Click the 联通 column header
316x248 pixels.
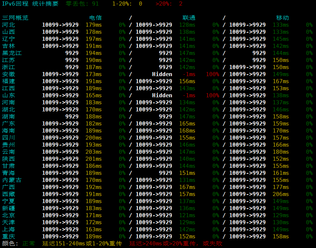[189, 18]
